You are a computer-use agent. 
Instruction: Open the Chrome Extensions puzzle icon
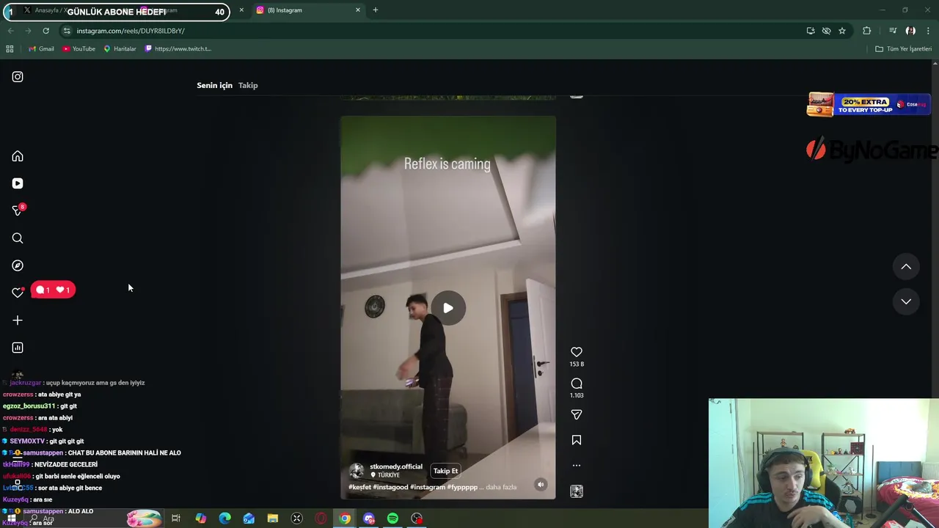point(867,31)
